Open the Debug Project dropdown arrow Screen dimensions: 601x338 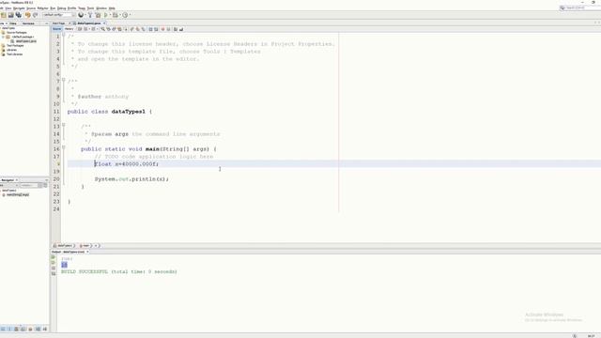[x=120, y=15]
